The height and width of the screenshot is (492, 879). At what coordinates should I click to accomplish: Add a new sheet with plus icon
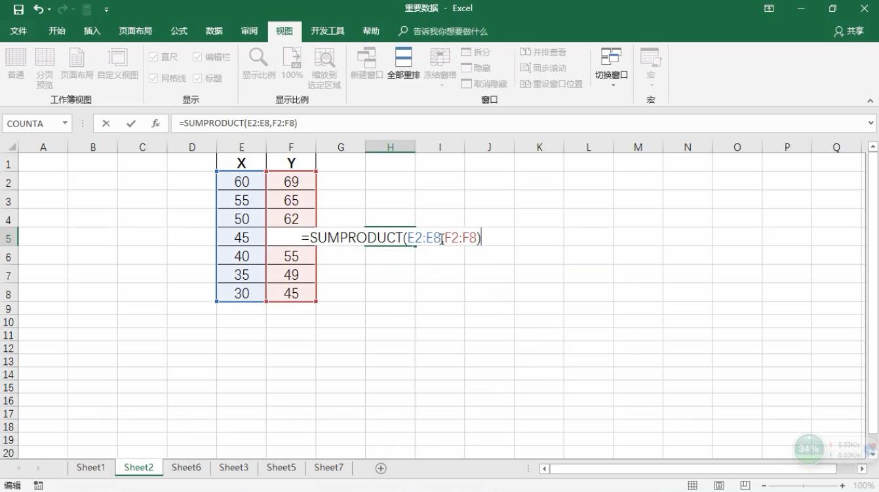(381, 468)
